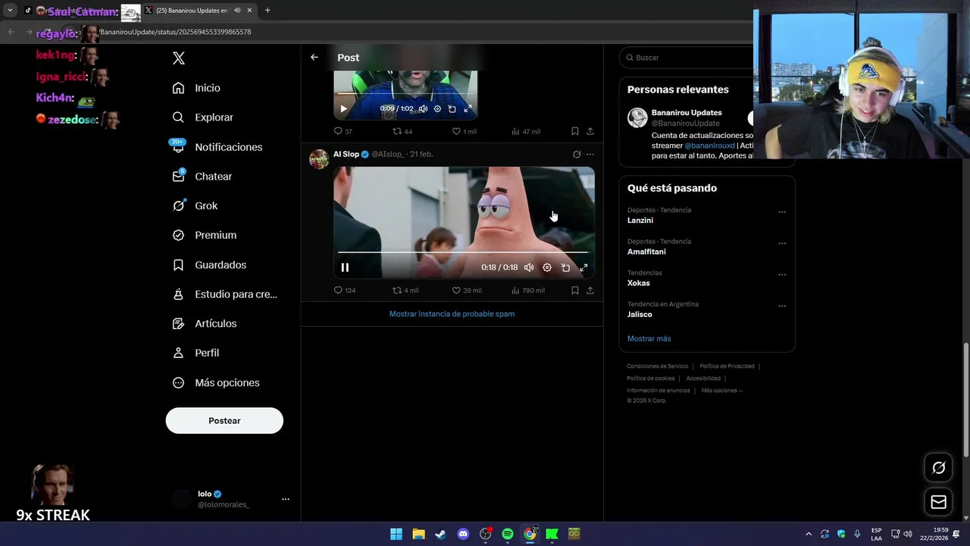
Task: Click Mostrar más under trends
Action: 649,339
